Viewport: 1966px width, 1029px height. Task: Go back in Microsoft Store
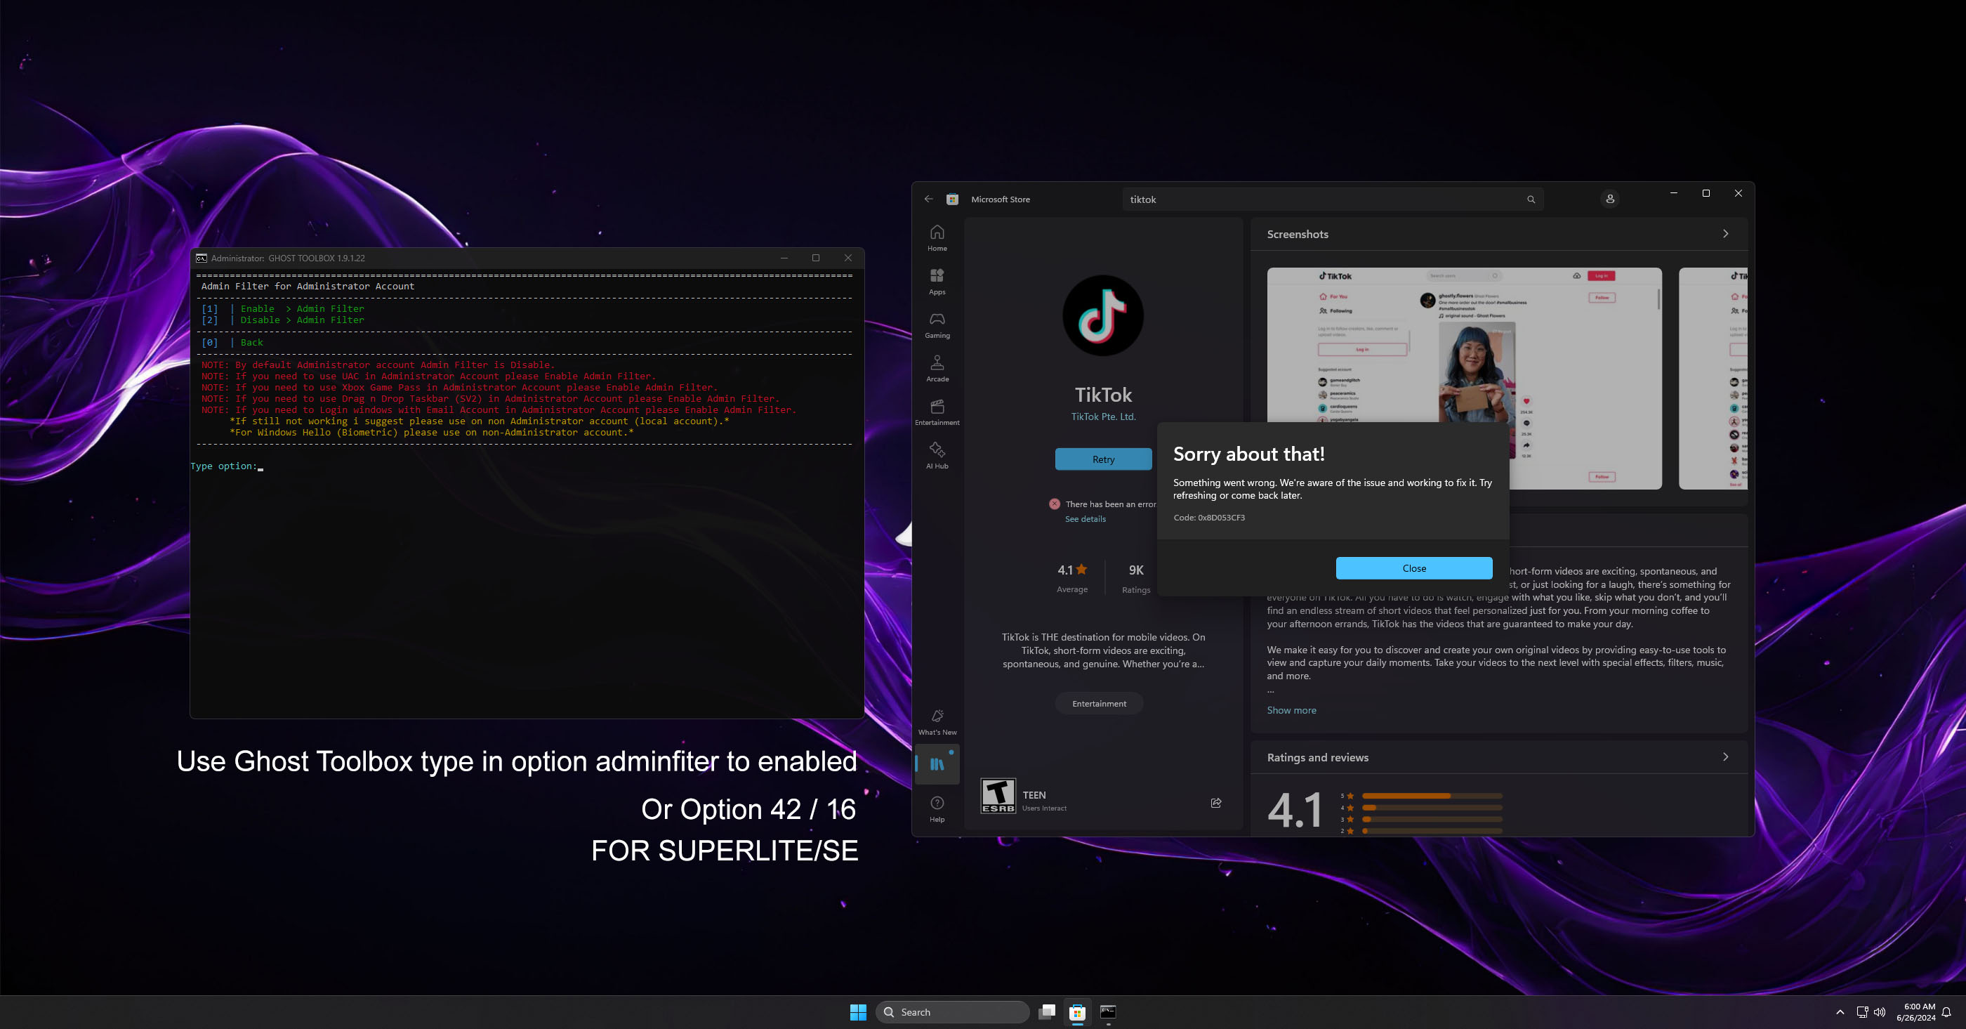tap(929, 199)
